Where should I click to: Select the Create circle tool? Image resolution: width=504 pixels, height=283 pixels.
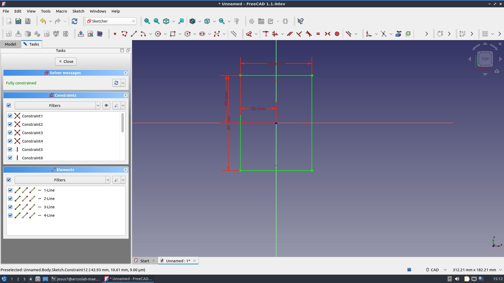click(158, 34)
